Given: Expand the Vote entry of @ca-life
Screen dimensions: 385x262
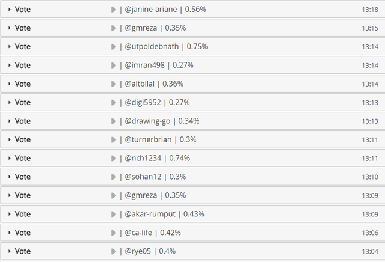Looking at the screenshot, I should tap(10, 233).
